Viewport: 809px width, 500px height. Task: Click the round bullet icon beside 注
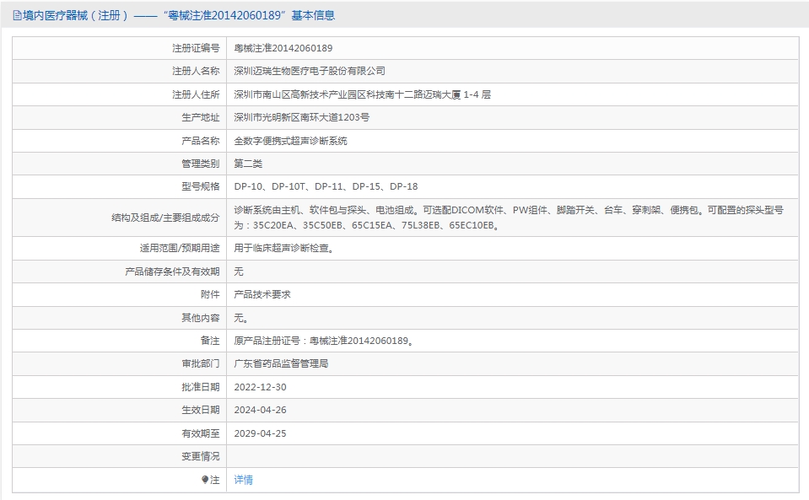205,480
